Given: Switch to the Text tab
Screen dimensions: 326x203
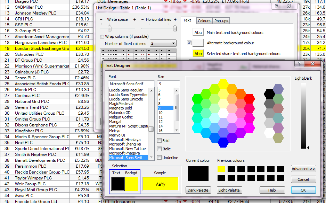Looking at the screenshot, I should [187, 20].
